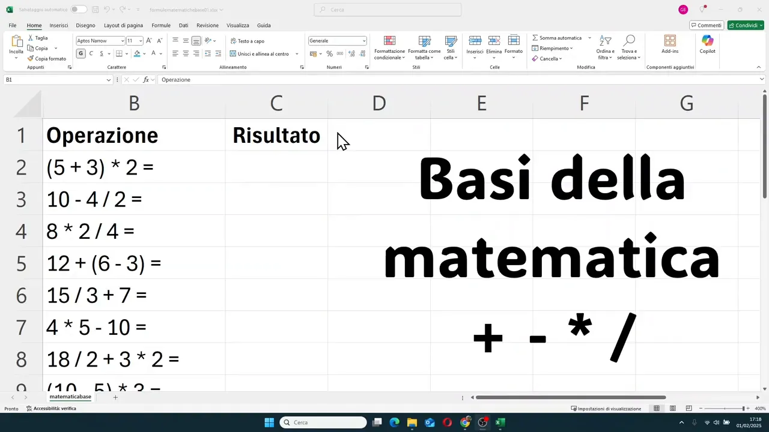Click the insert function fx icon
The image size is (769, 432).
(146, 80)
